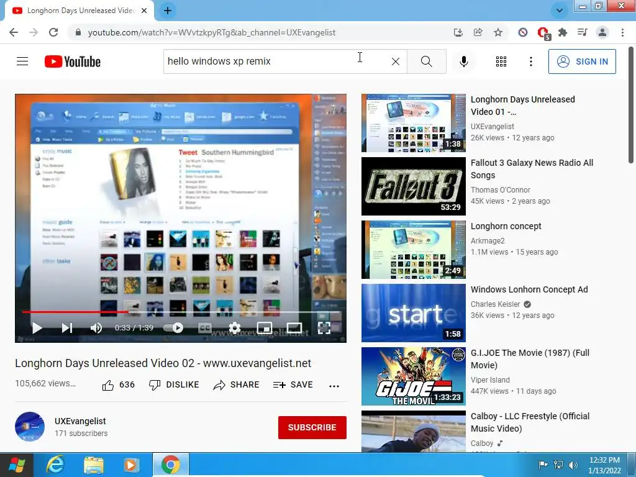
Task: Click the Chrome taskbar button
Action: coord(170,465)
